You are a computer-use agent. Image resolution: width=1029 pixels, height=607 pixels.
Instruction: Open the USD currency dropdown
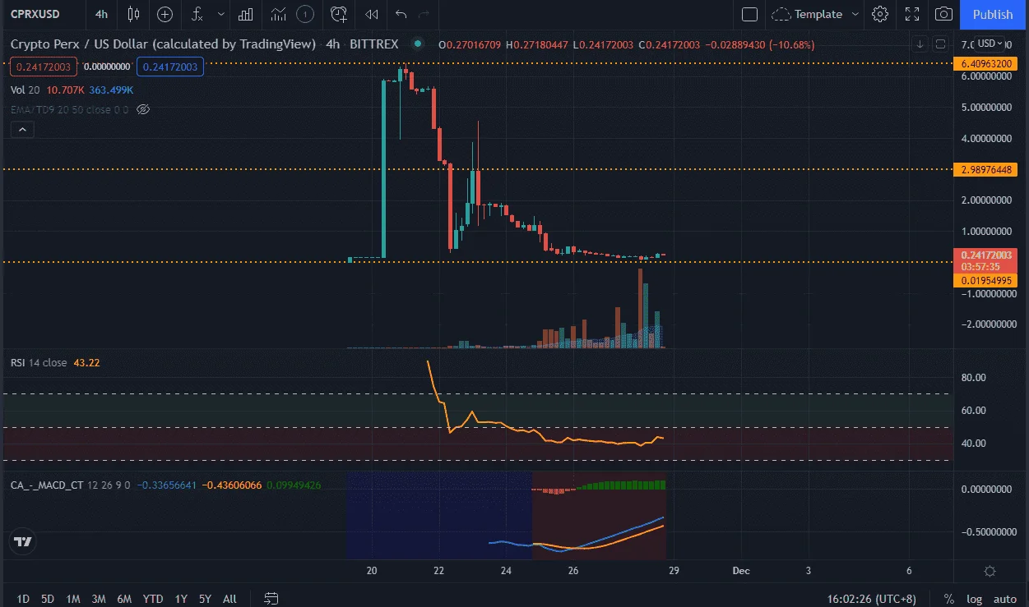click(990, 44)
